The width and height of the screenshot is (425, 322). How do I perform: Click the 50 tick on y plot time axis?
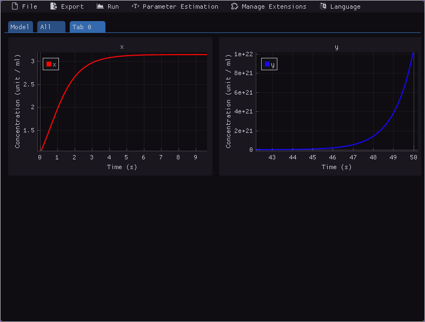(413, 157)
